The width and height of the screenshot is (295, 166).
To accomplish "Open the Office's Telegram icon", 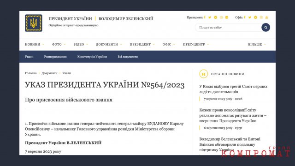I will 255,18.
